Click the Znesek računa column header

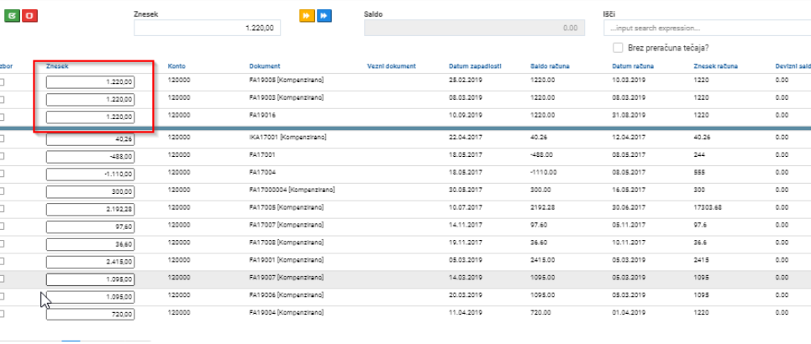715,66
